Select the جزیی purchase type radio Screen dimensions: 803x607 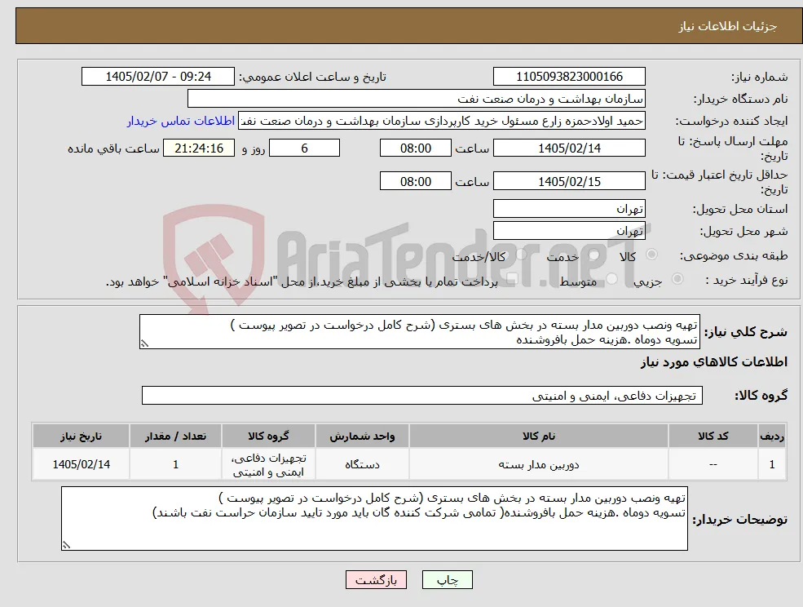point(677,279)
